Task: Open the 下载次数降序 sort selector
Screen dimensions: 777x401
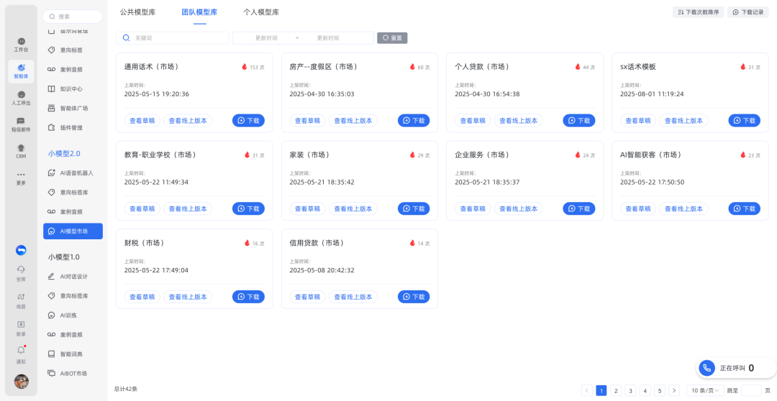Action: point(697,12)
